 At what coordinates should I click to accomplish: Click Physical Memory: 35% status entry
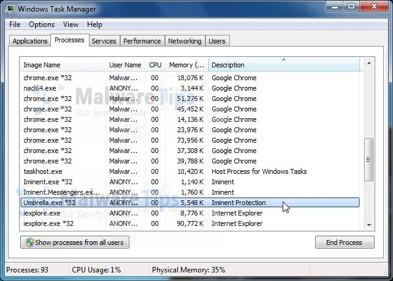click(188, 270)
